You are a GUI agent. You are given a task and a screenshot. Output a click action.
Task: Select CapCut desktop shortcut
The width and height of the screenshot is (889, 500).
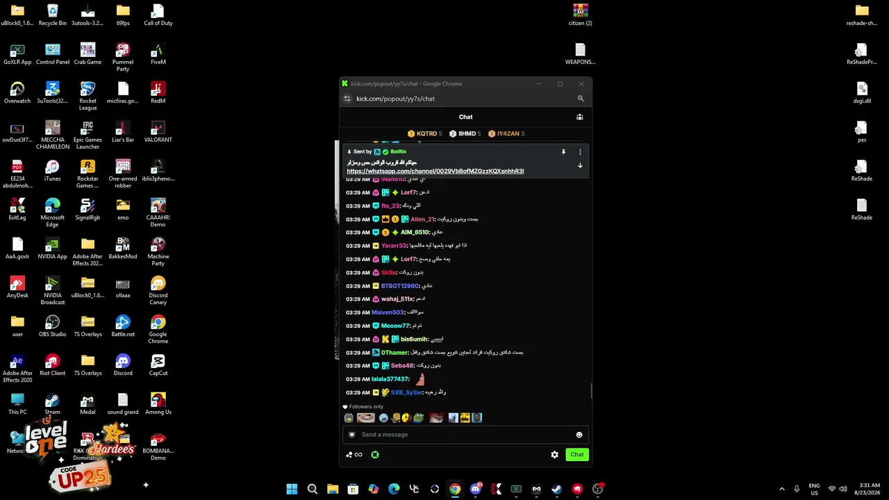pos(158,365)
